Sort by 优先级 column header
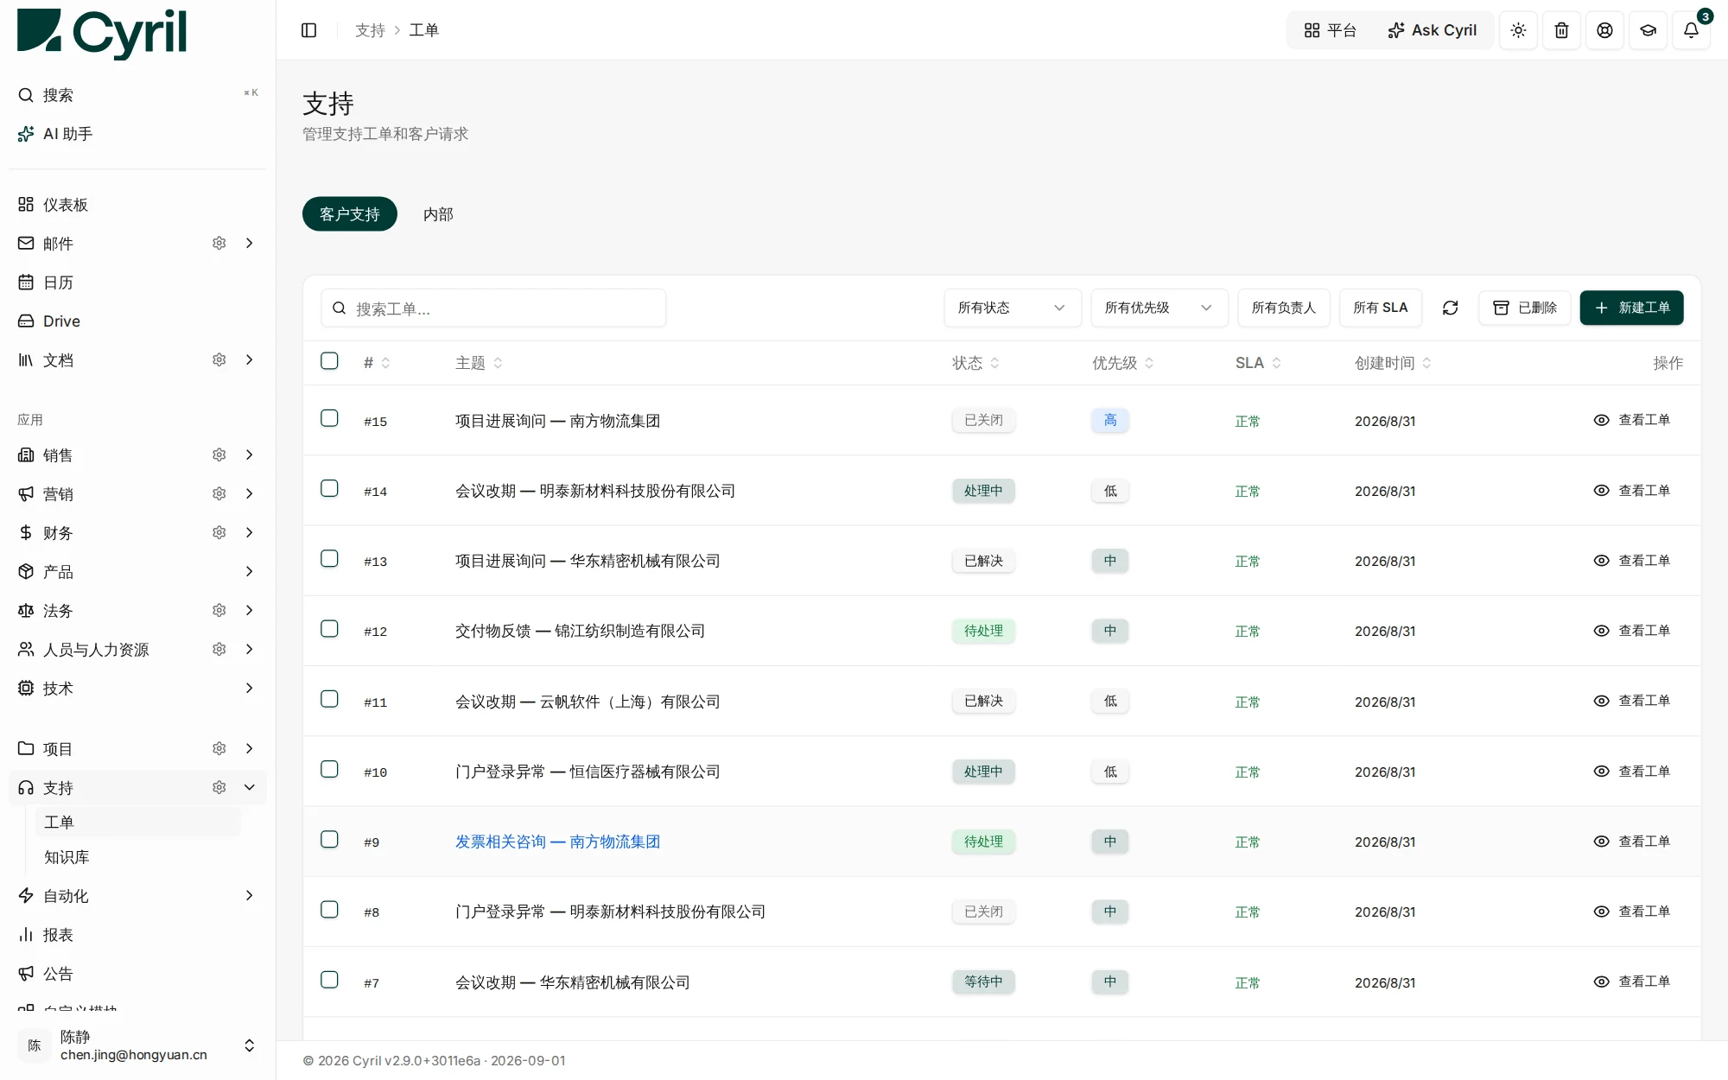1728x1080 pixels. click(1122, 363)
